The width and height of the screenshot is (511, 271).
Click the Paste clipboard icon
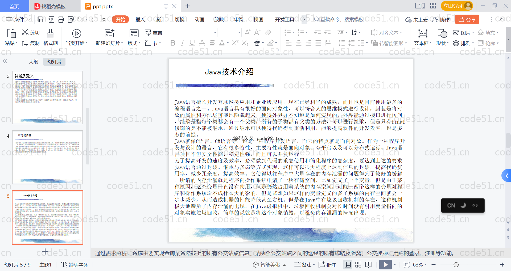coord(11,33)
